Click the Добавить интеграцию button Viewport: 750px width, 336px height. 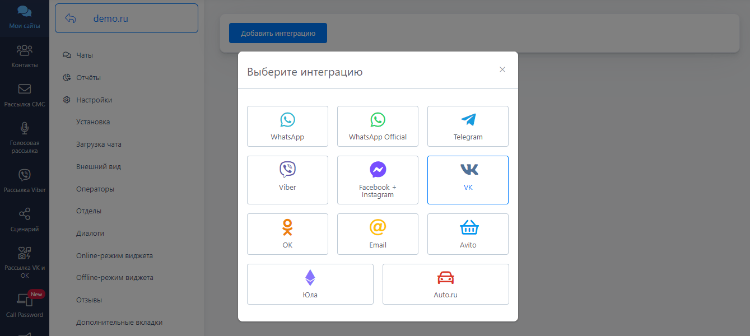click(278, 33)
